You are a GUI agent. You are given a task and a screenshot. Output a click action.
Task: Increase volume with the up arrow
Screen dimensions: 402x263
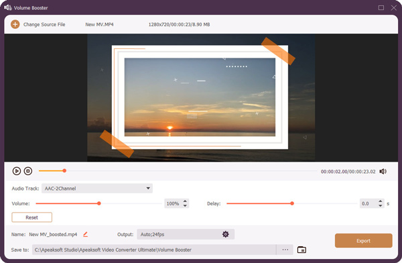(185, 201)
